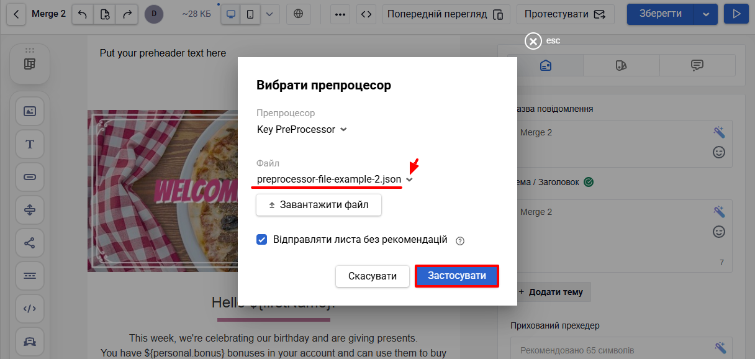Click the welcome pizza banner image
755x359 pixels.
coord(163,191)
